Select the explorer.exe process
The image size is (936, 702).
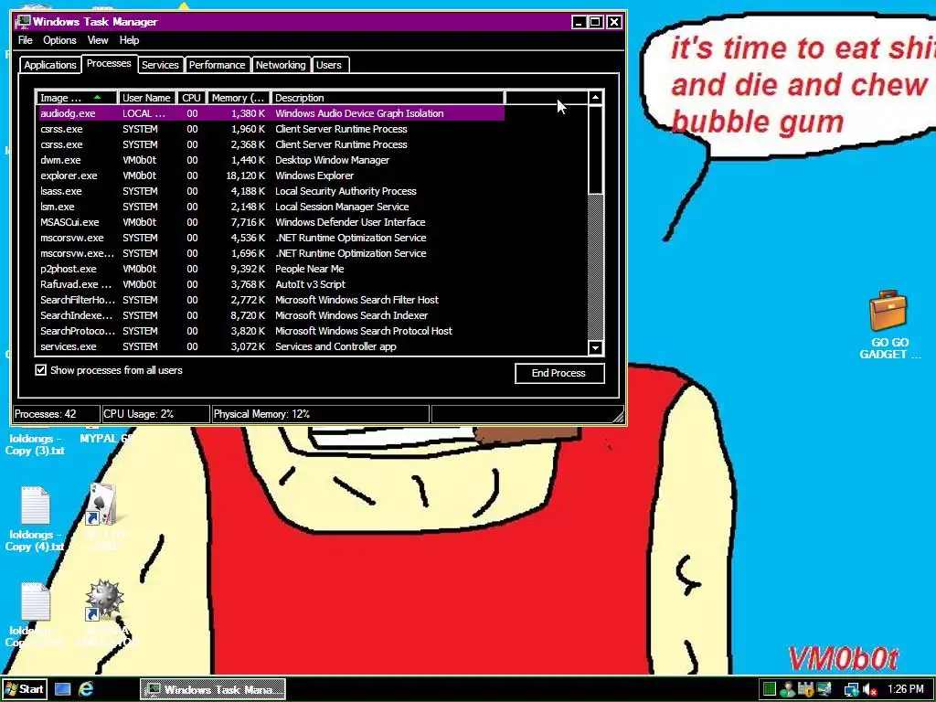(271, 175)
